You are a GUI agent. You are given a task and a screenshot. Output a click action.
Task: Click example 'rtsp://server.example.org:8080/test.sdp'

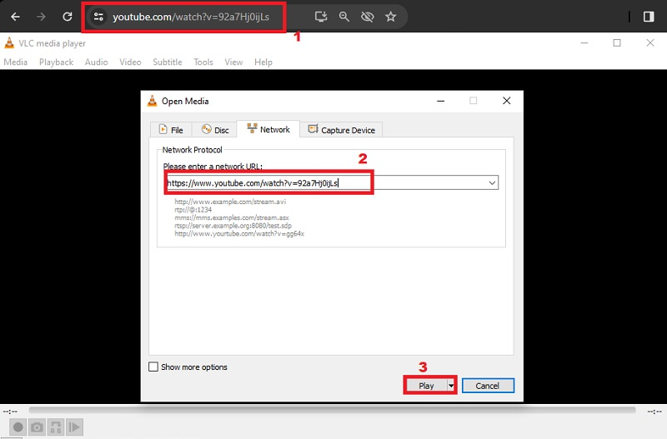click(233, 226)
